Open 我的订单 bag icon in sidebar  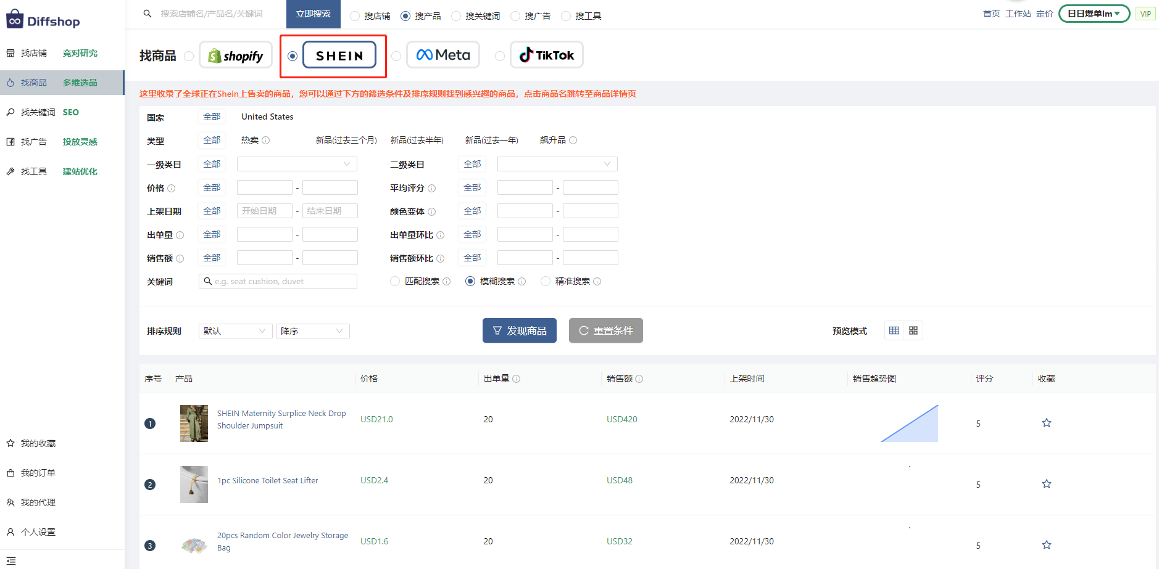pos(10,473)
